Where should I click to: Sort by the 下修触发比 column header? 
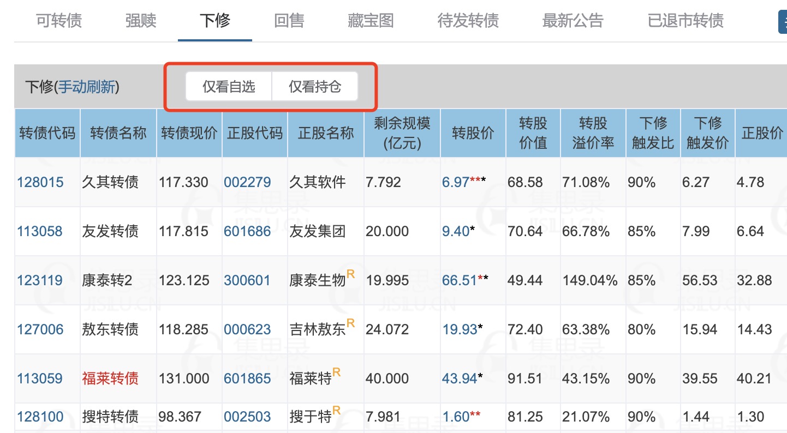coord(653,133)
